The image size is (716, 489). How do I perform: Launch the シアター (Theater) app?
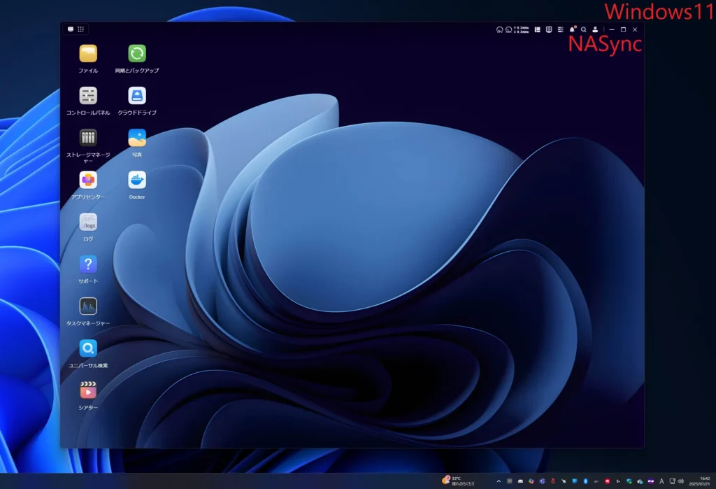pos(88,390)
